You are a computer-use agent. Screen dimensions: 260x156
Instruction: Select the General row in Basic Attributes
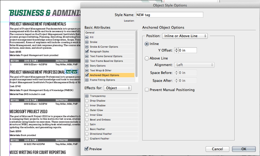(110, 33)
